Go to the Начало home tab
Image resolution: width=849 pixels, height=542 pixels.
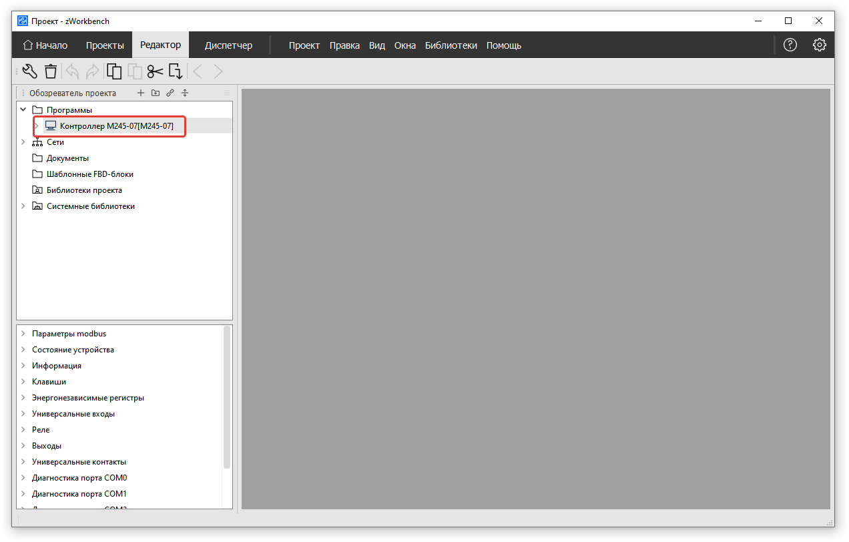tap(45, 45)
